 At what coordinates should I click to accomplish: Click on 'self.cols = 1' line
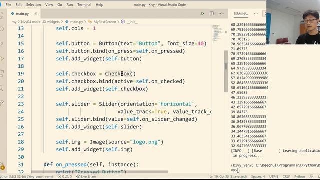pyautogui.click(x=76, y=28)
